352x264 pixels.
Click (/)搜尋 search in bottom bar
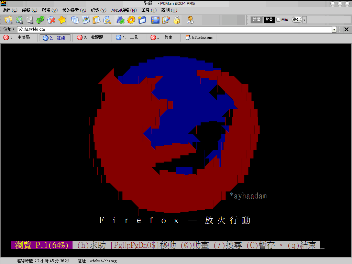228,245
